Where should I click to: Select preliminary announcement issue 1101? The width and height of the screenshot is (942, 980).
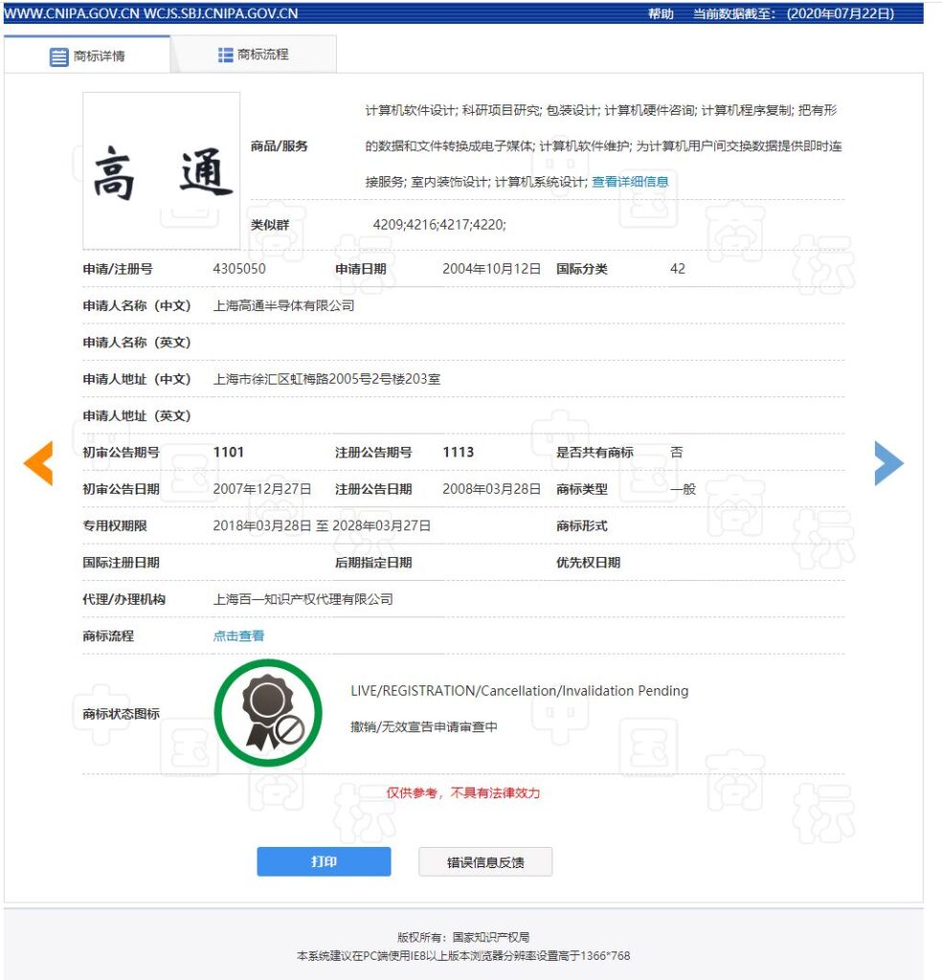point(228,453)
